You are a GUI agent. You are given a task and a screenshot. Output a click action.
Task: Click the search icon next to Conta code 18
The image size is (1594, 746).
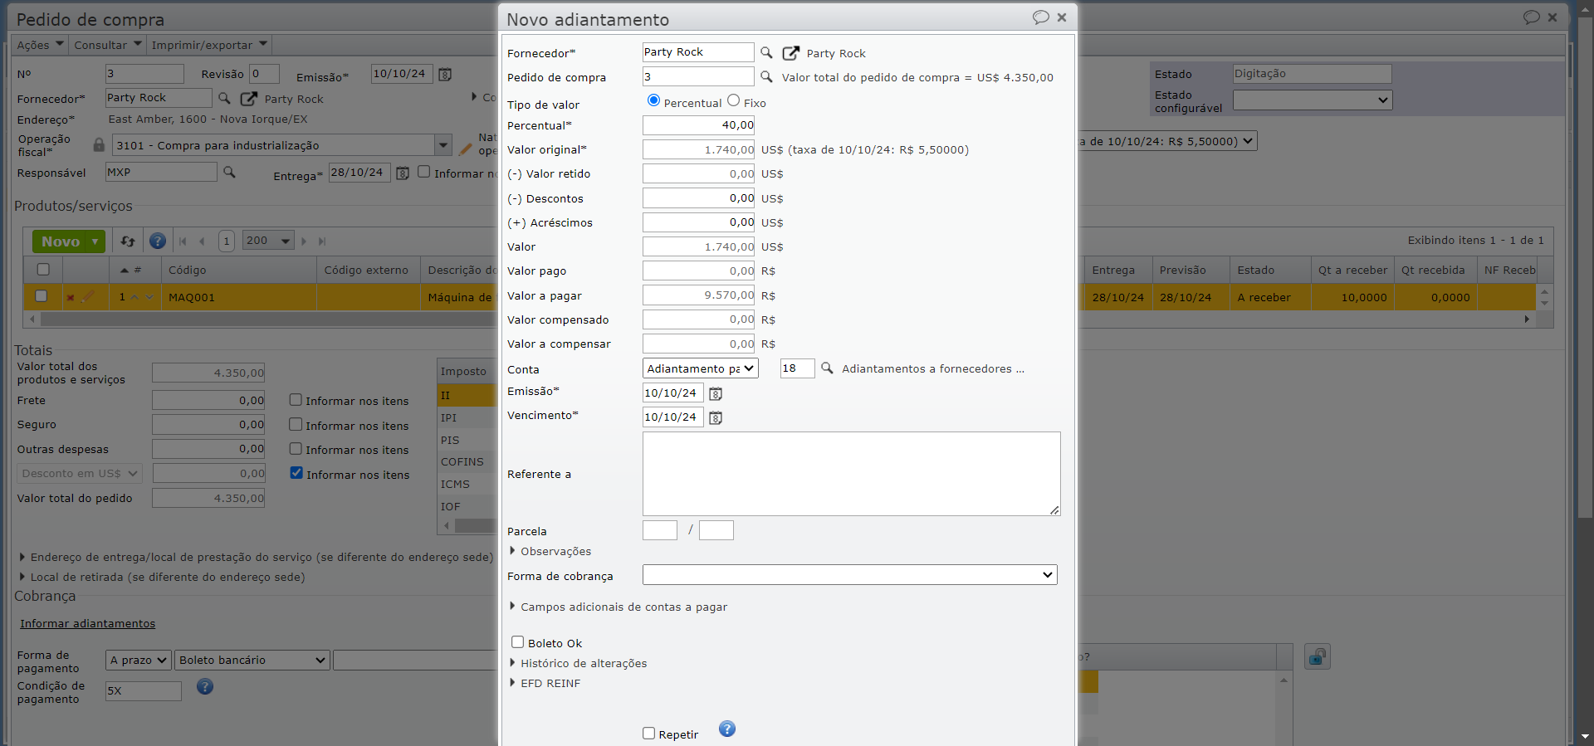click(827, 368)
